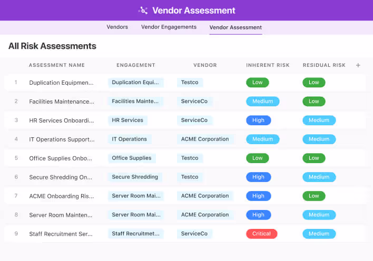Image resolution: width=373 pixels, height=261 pixels.
Task: Switch to the Vendors tab
Action: click(117, 27)
